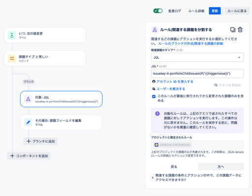
Task: Click the condition icon on 課題タイプ と等しい card
Action: pos(12,59)
